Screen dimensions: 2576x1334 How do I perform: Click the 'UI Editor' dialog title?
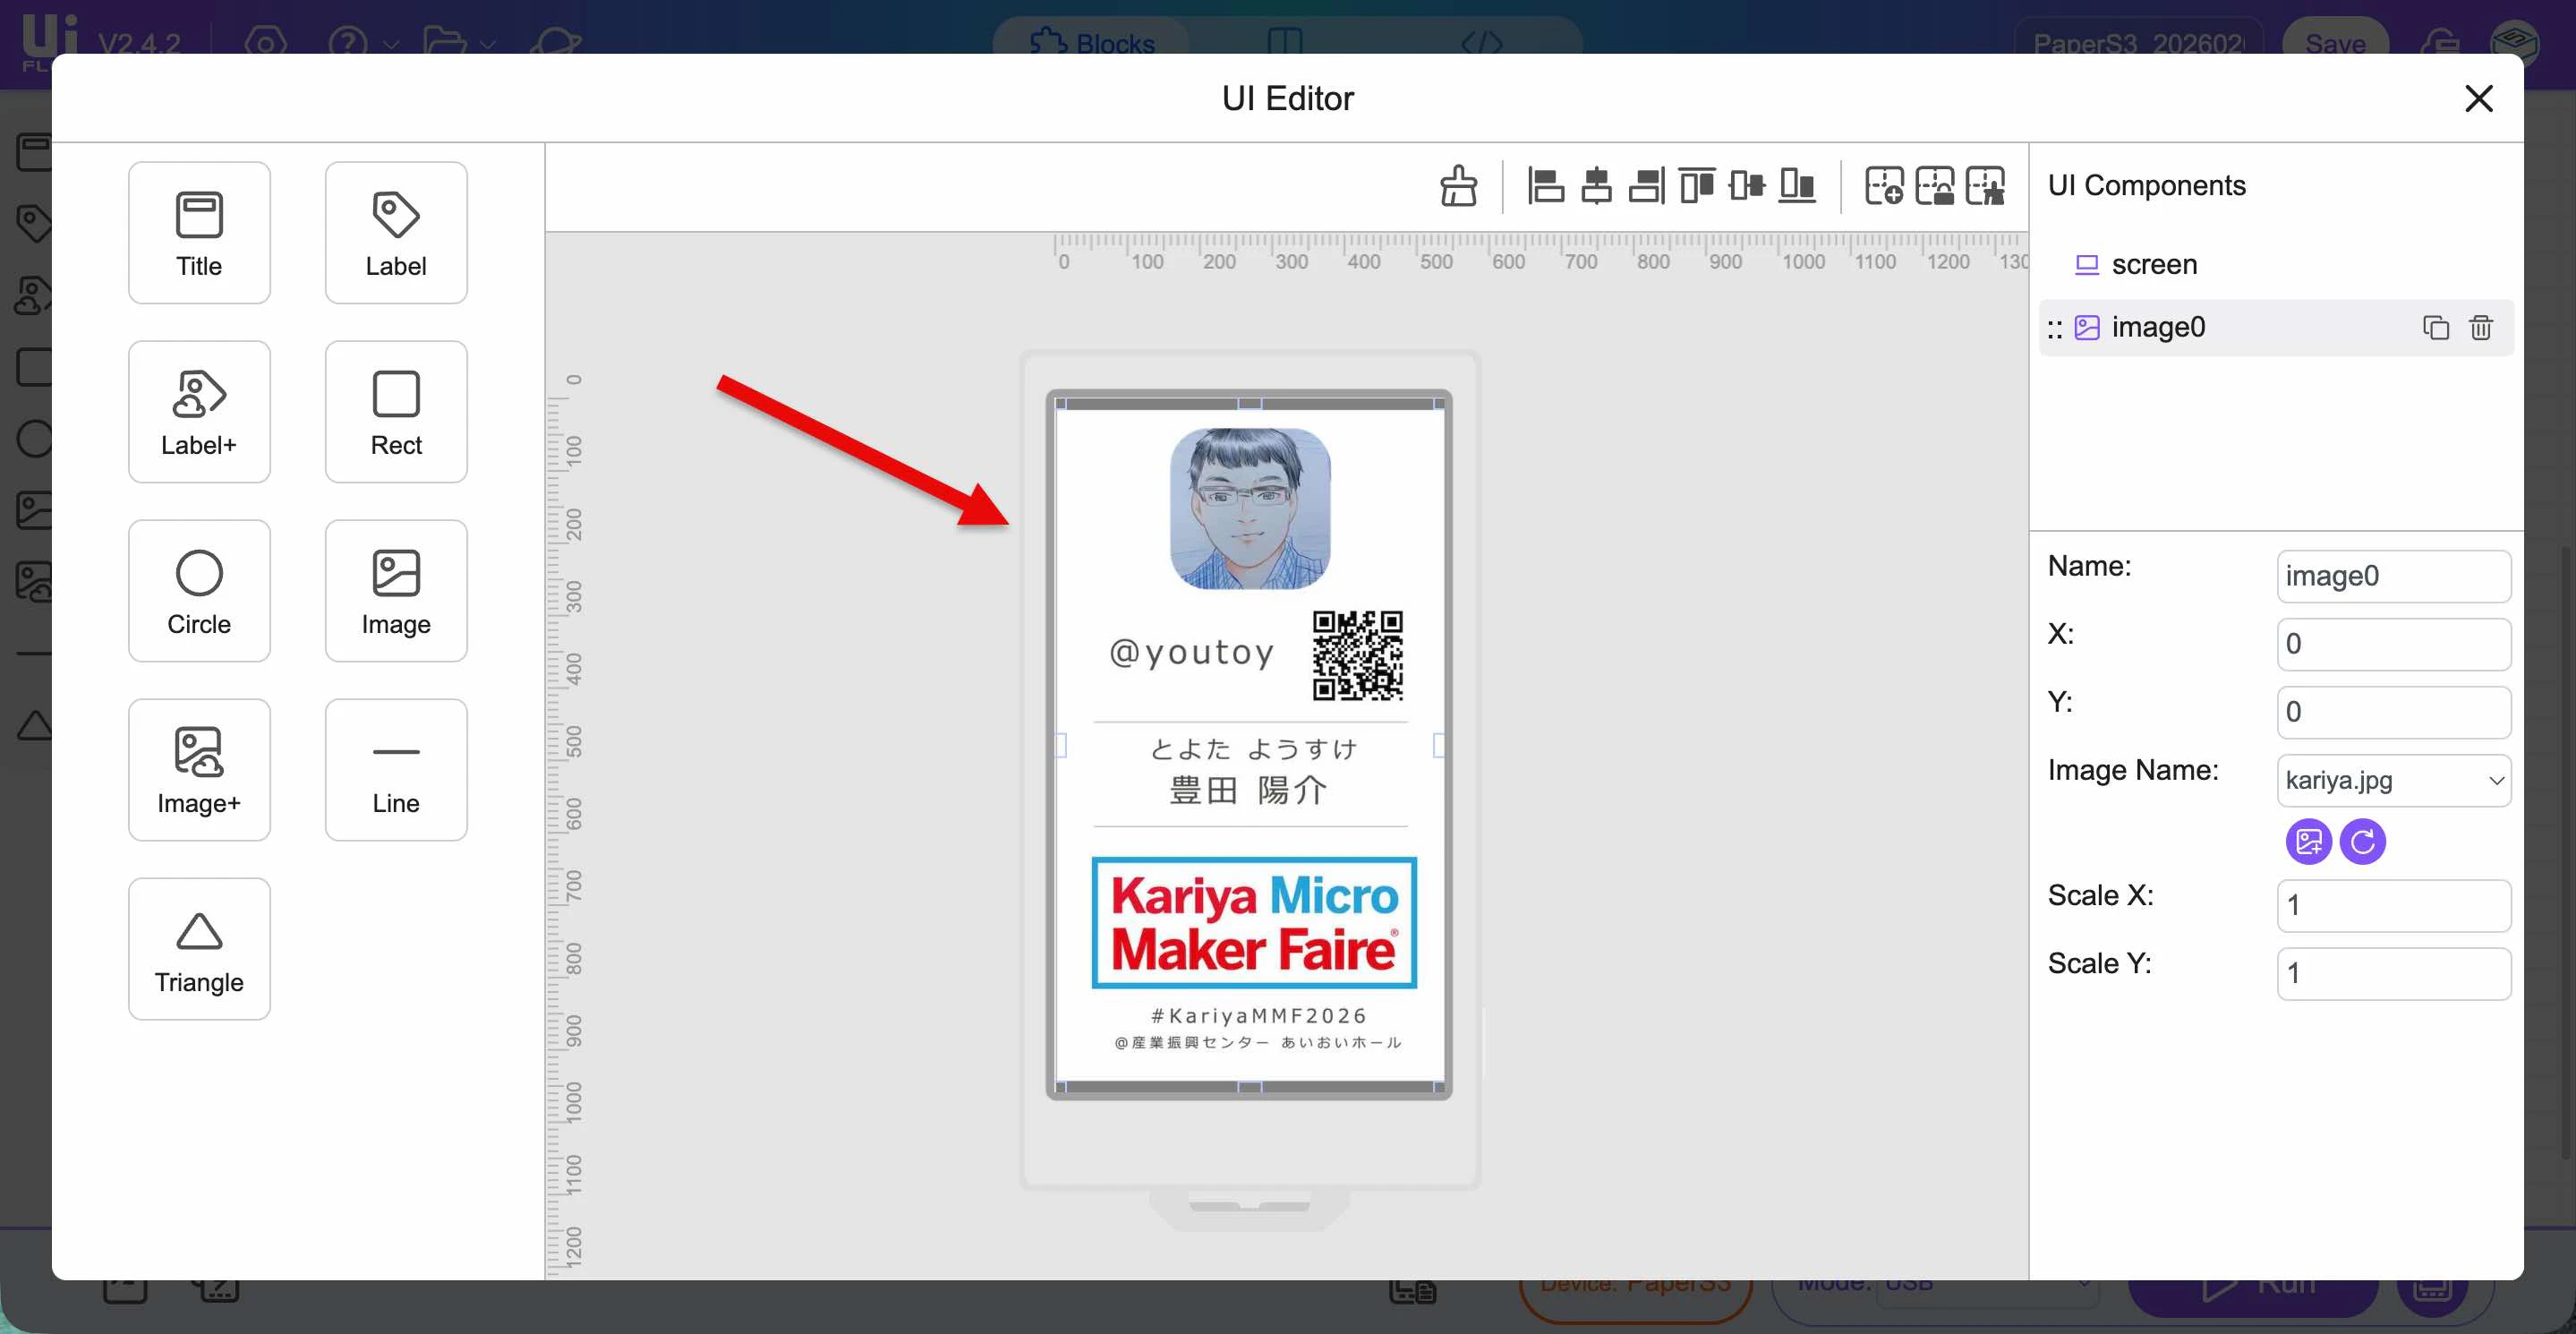click(1288, 98)
